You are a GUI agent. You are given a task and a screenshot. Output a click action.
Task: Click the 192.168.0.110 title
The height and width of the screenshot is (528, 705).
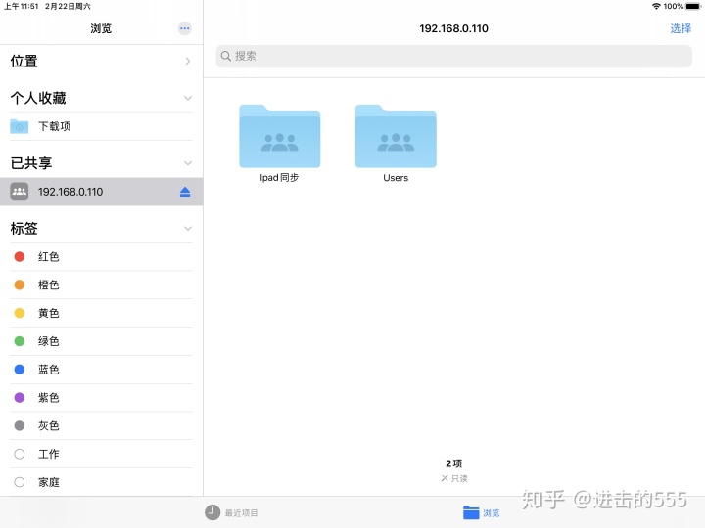453,28
